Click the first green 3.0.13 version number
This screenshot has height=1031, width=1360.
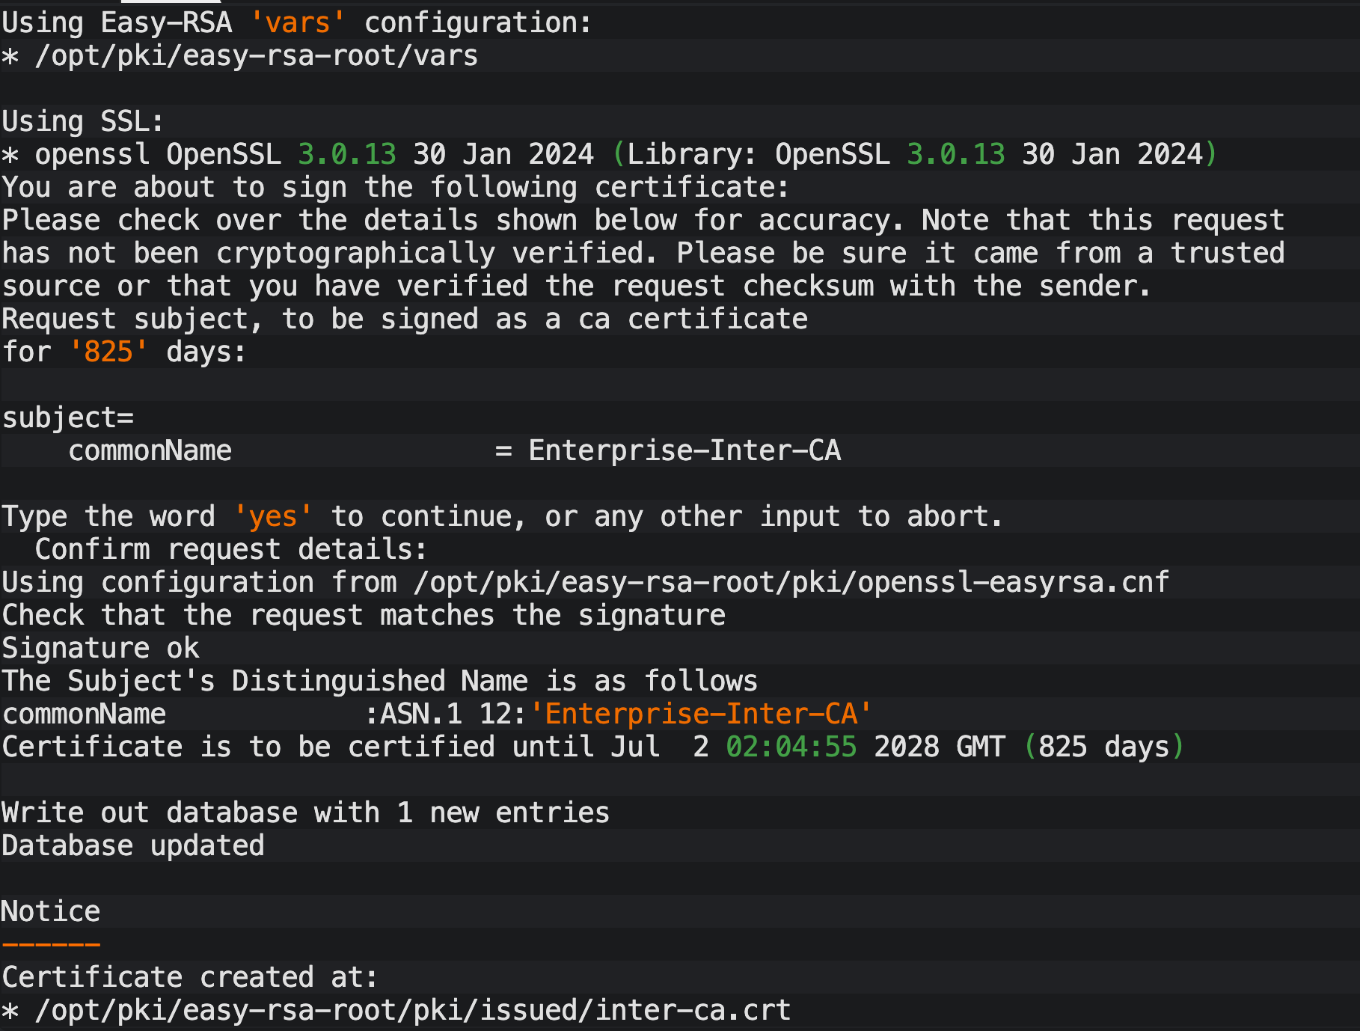346,155
